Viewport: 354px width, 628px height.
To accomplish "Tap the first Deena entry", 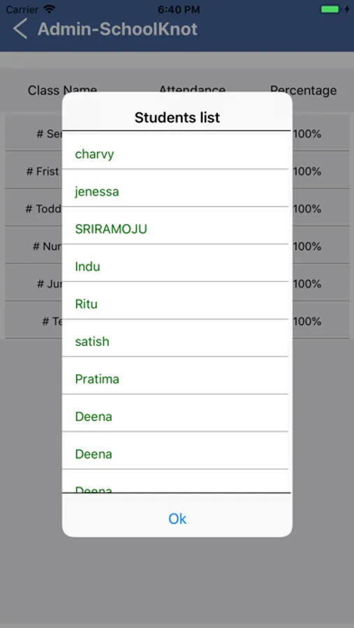I will (x=175, y=417).
